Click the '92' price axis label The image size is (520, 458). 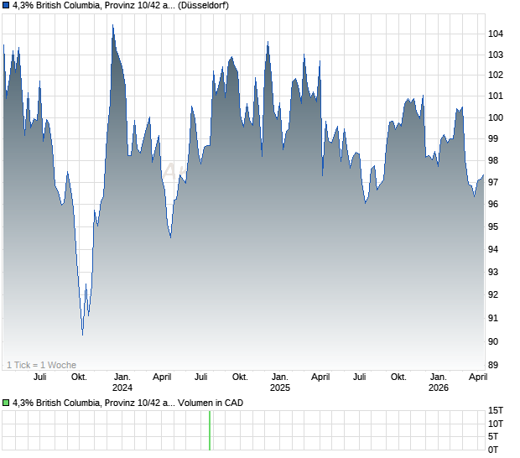click(493, 294)
